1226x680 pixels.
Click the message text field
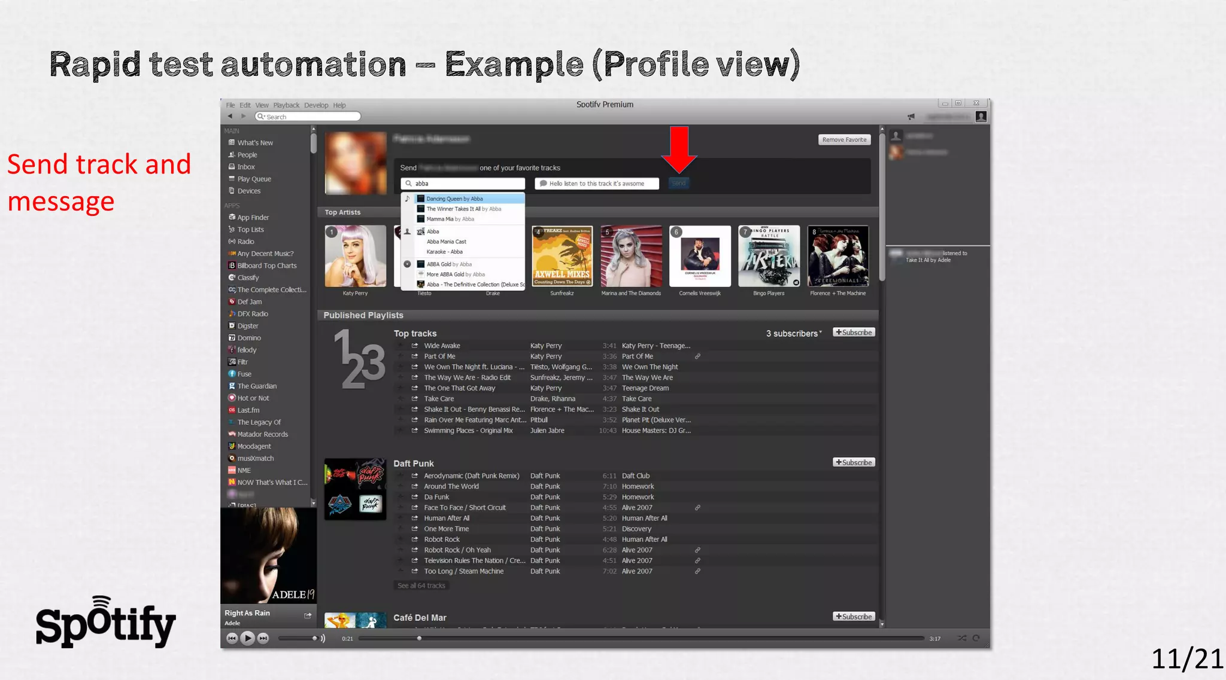pos(596,184)
